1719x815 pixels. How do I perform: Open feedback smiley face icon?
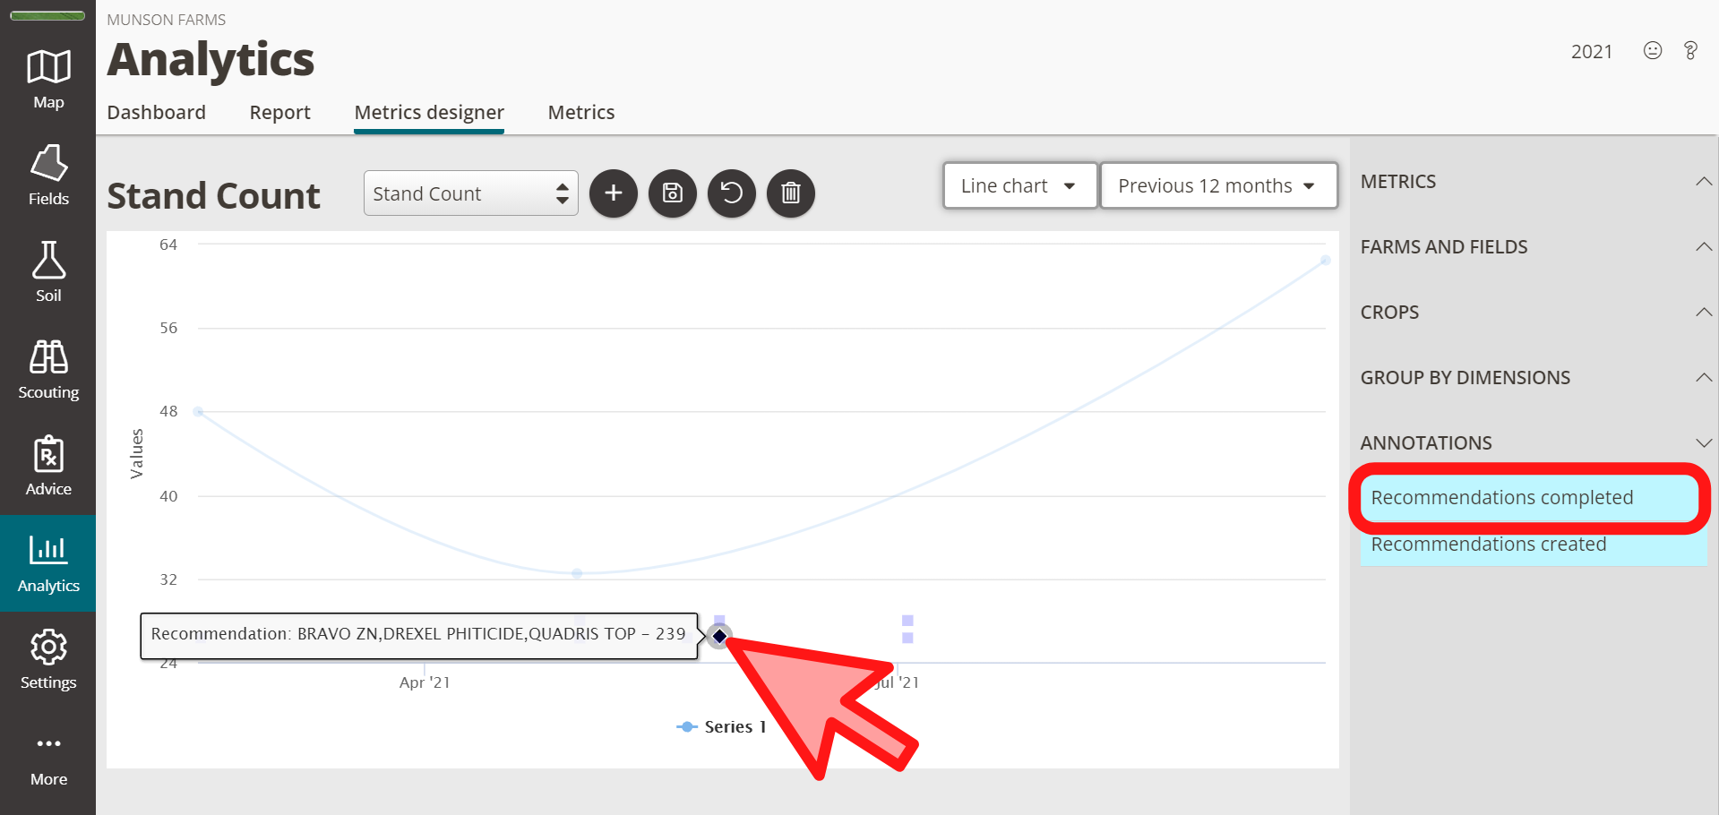(1653, 51)
